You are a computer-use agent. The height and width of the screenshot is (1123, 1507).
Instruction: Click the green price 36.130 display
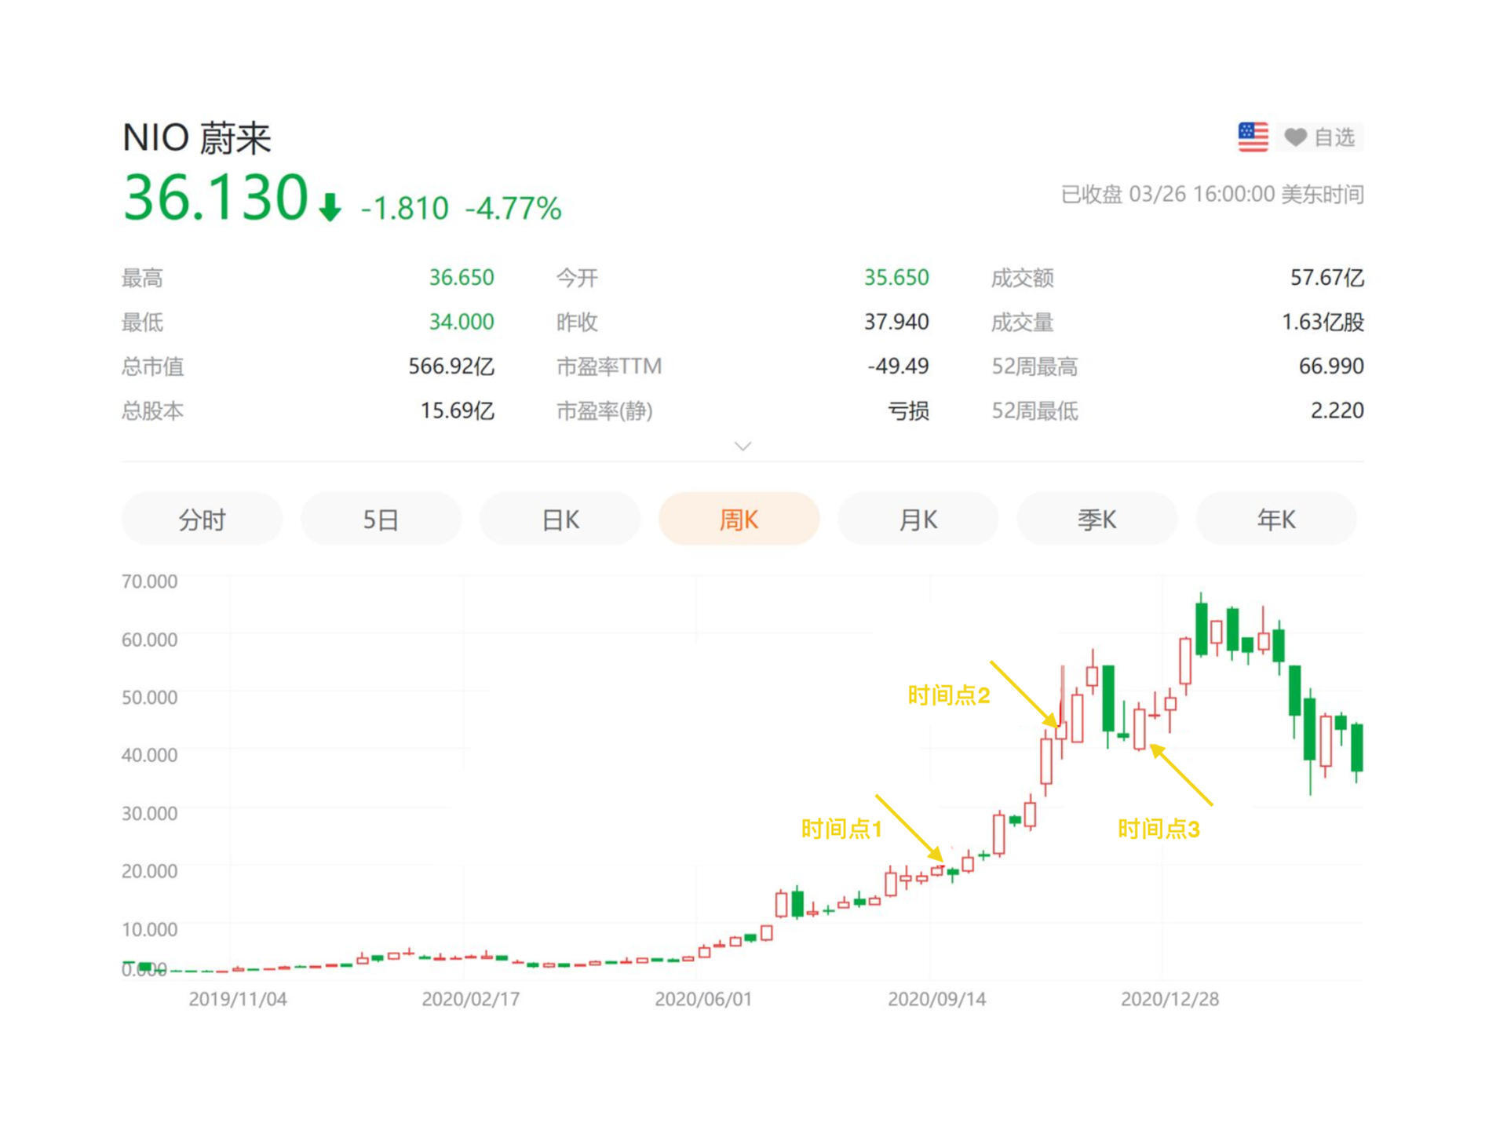pyautogui.click(x=217, y=202)
